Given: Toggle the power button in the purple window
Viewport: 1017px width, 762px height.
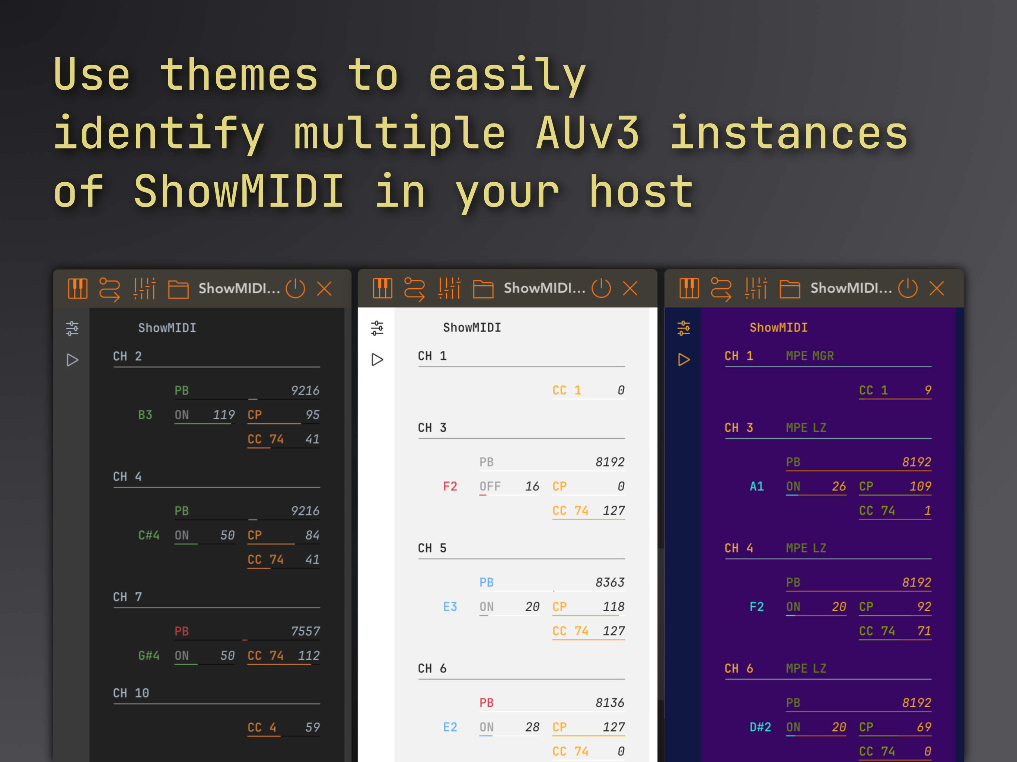Looking at the screenshot, I should 908,288.
